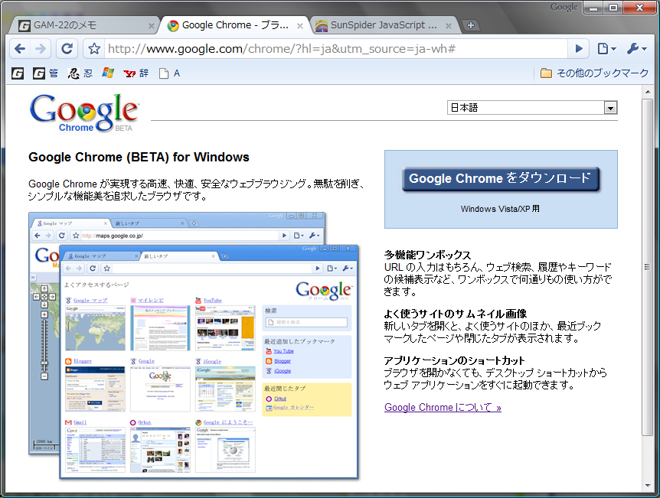This screenshot has width=660, height=498.
Task: Close the SunSpider JavaScript tab
Action: coord(449,26)
